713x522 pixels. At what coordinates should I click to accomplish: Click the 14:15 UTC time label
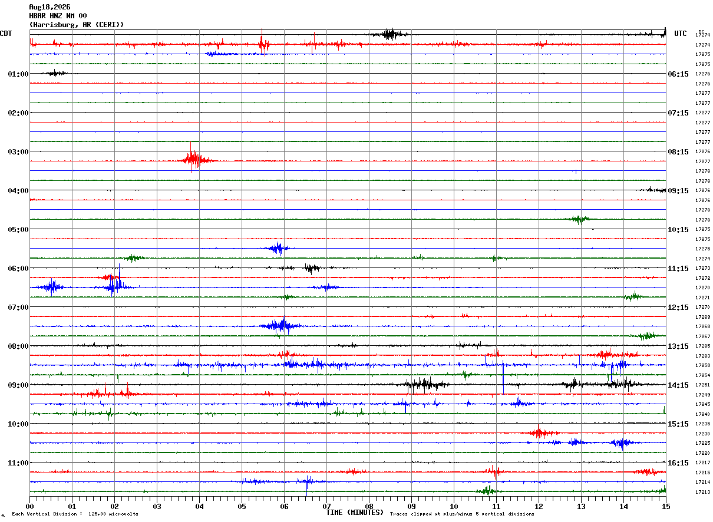pos(678,385)
